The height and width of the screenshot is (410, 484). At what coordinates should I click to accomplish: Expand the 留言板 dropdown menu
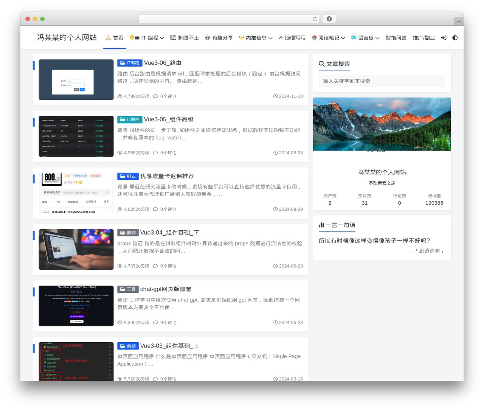(x=365, y=38)
